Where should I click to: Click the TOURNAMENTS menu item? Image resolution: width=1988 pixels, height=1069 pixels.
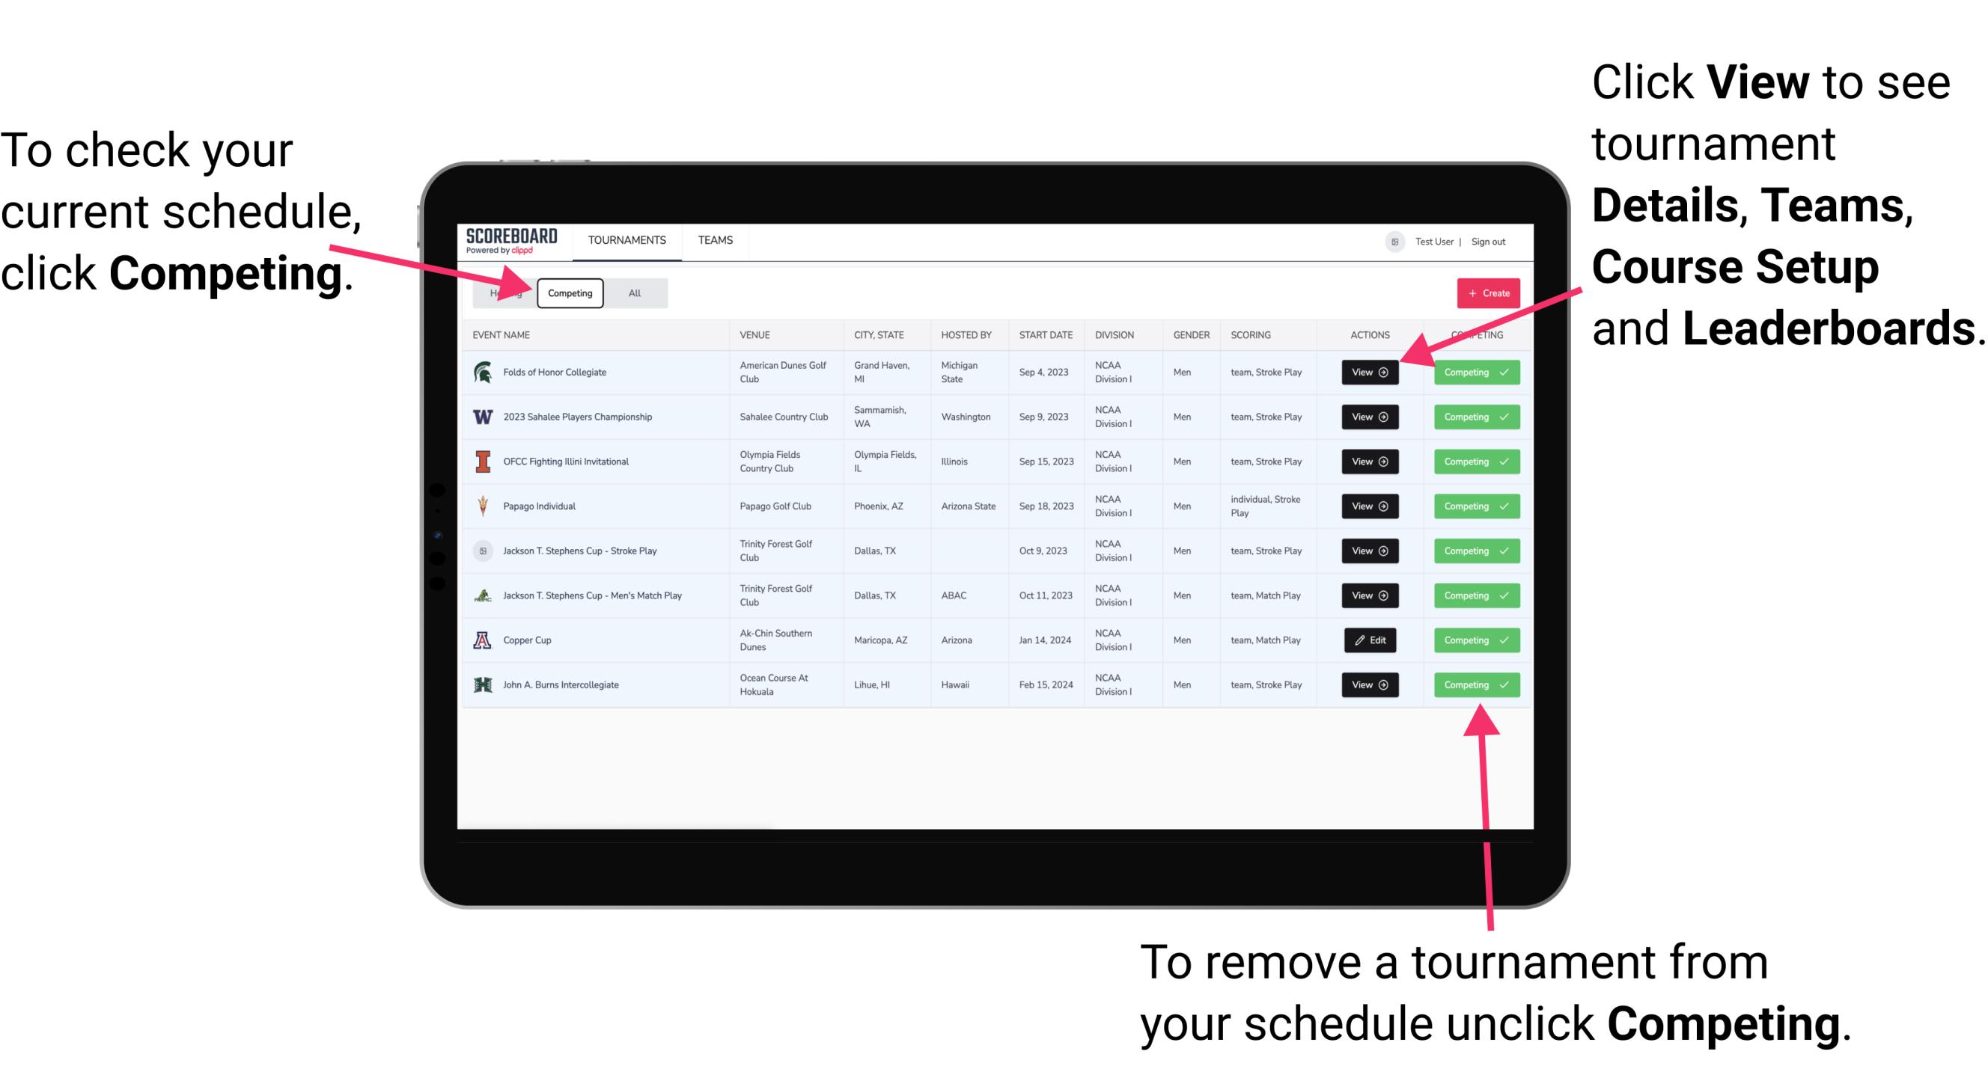[626, 241]
